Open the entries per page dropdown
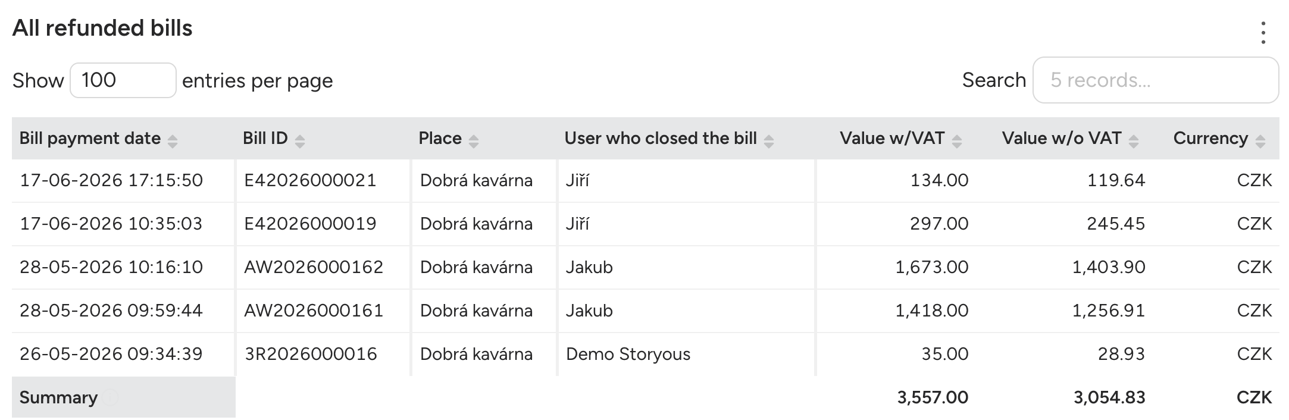 [123, 80]
